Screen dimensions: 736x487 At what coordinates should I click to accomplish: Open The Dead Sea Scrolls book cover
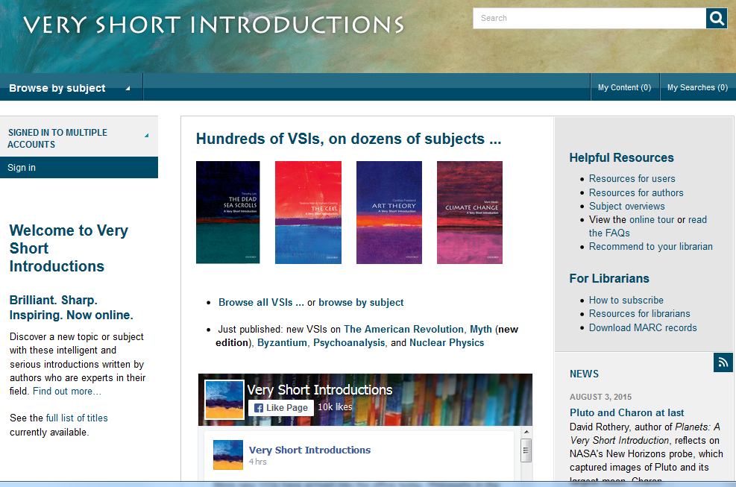pyautogui.click(x=227, y=213)
